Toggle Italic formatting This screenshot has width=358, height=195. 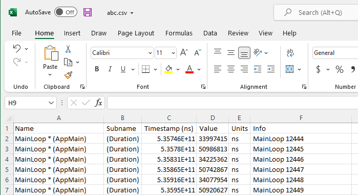[110, 69]
